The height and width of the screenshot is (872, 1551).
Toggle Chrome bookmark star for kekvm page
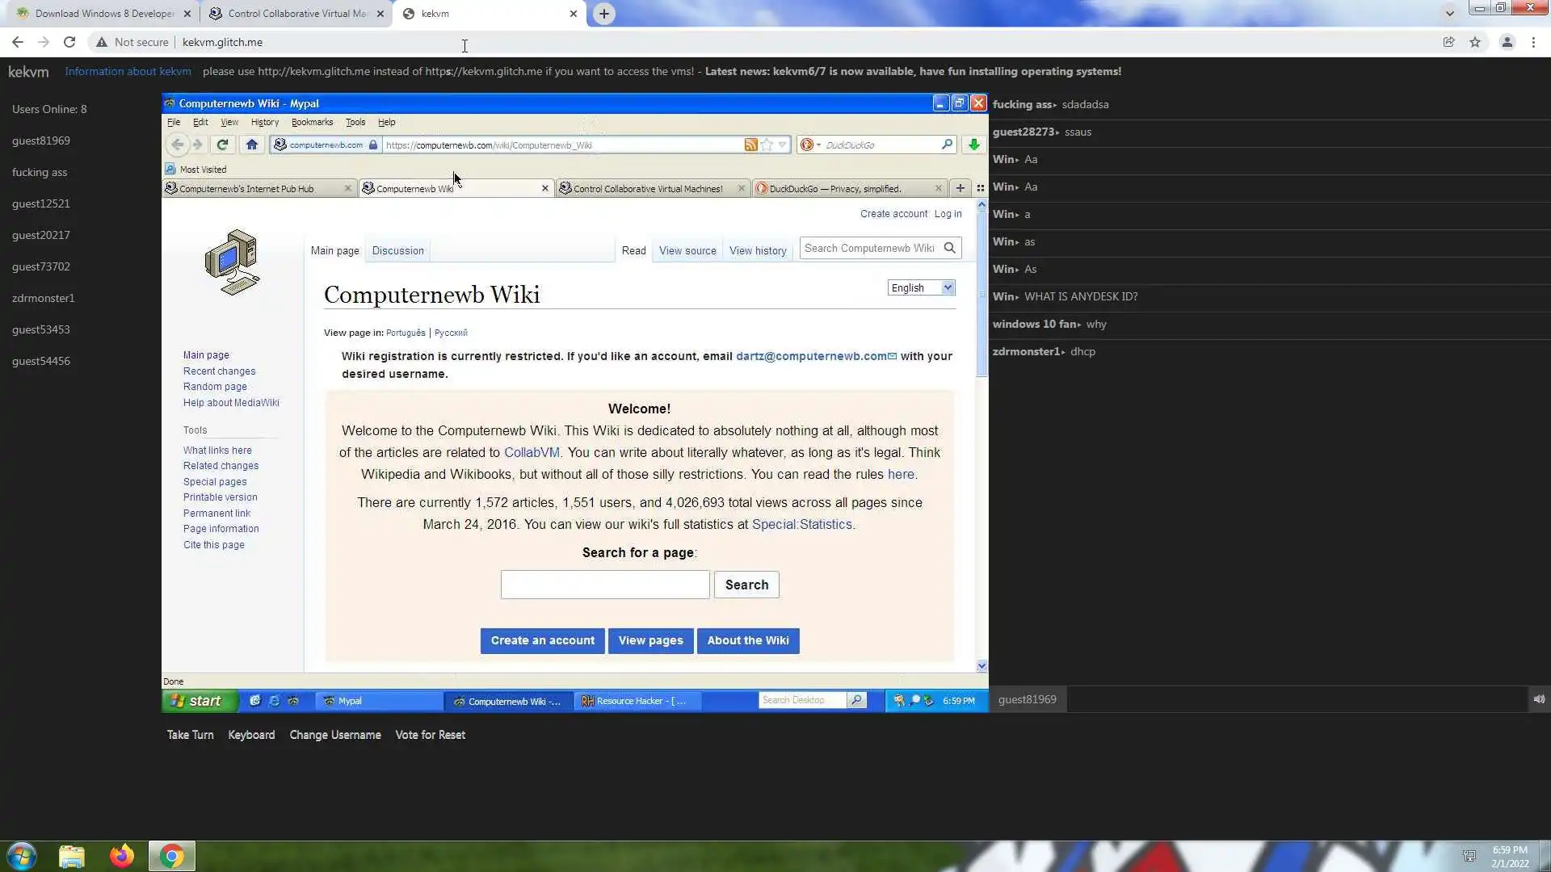coord(1475,42)
